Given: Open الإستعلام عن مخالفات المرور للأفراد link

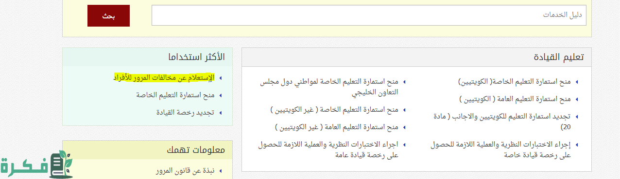Looking at the screenshot, I should pos(164,77).
